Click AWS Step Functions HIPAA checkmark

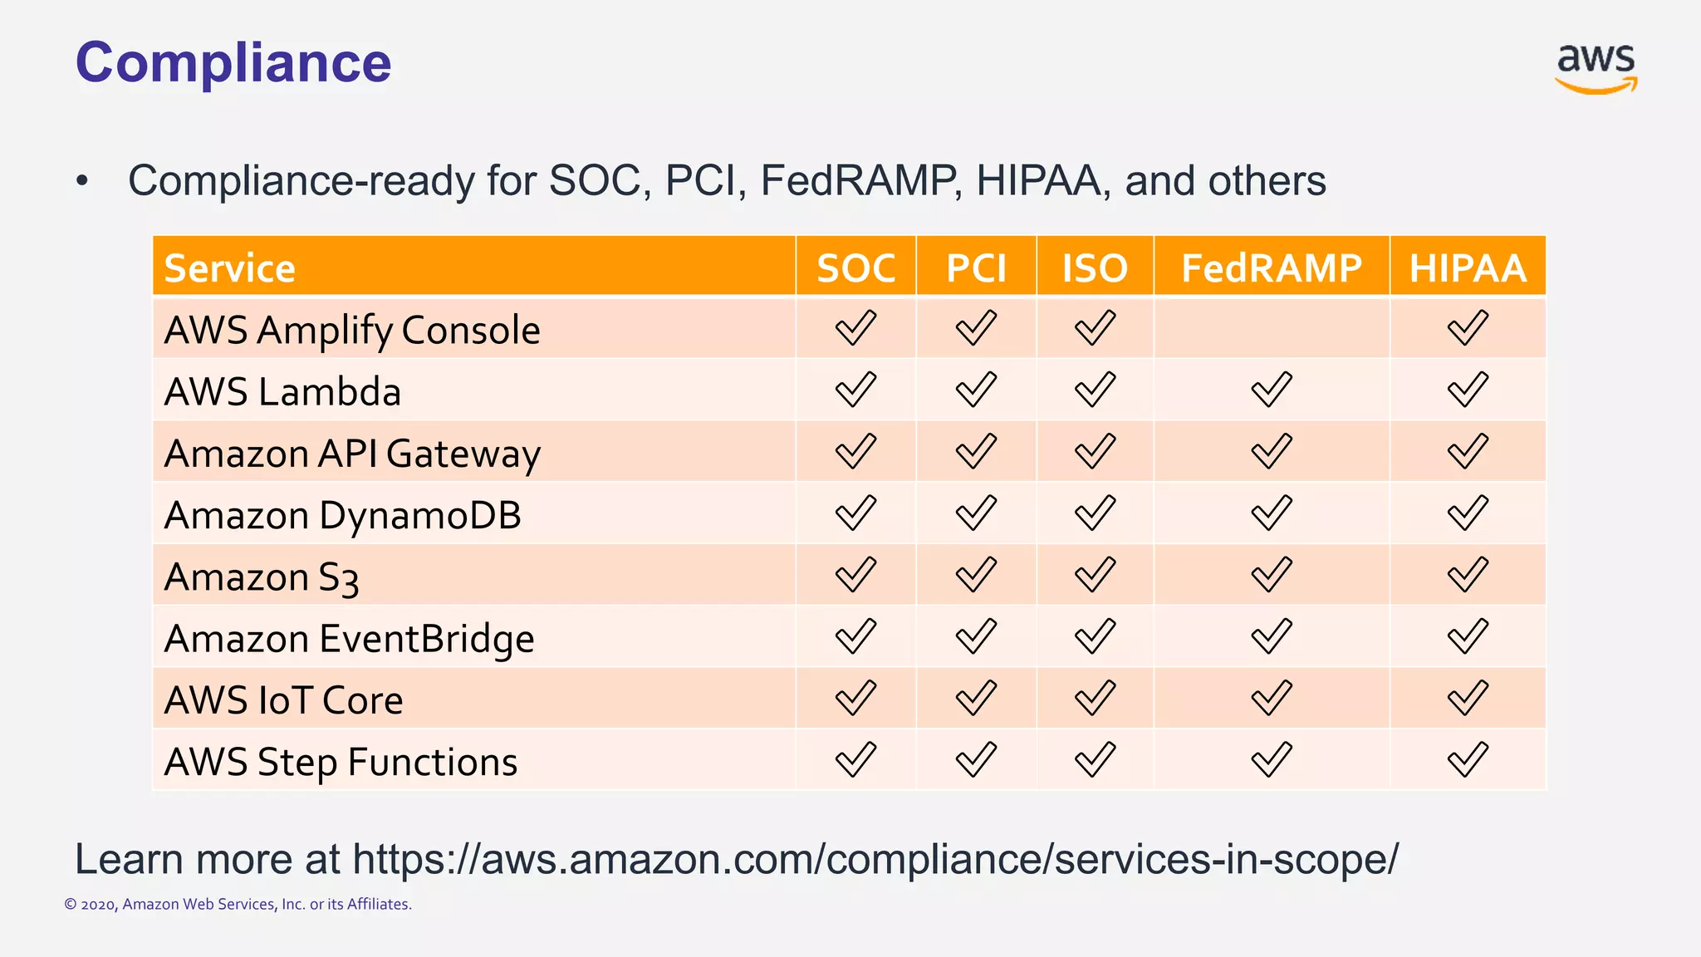(x=1468, y=760)
